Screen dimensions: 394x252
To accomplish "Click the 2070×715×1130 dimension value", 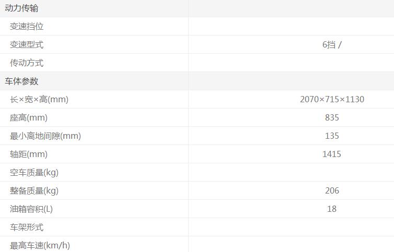I will click(x=332, y=100).
